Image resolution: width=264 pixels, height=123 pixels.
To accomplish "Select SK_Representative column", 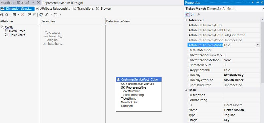I will tap(134, 87).
